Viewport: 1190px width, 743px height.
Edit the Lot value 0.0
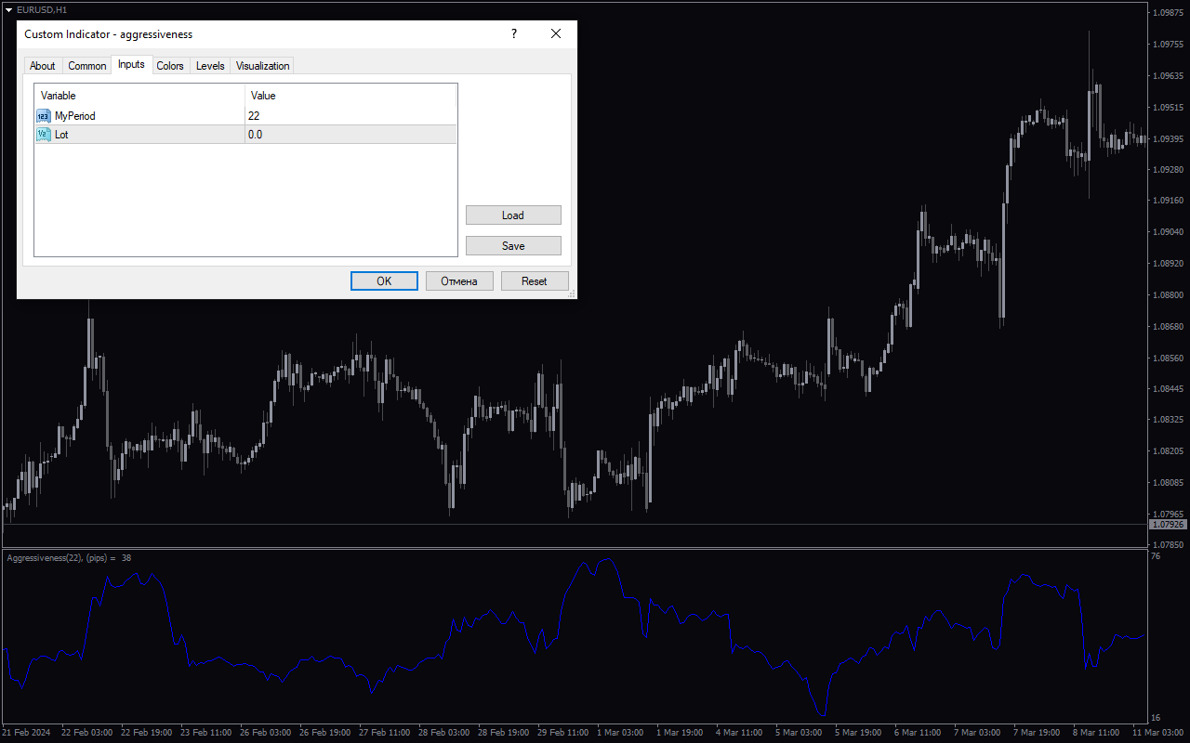351,135
